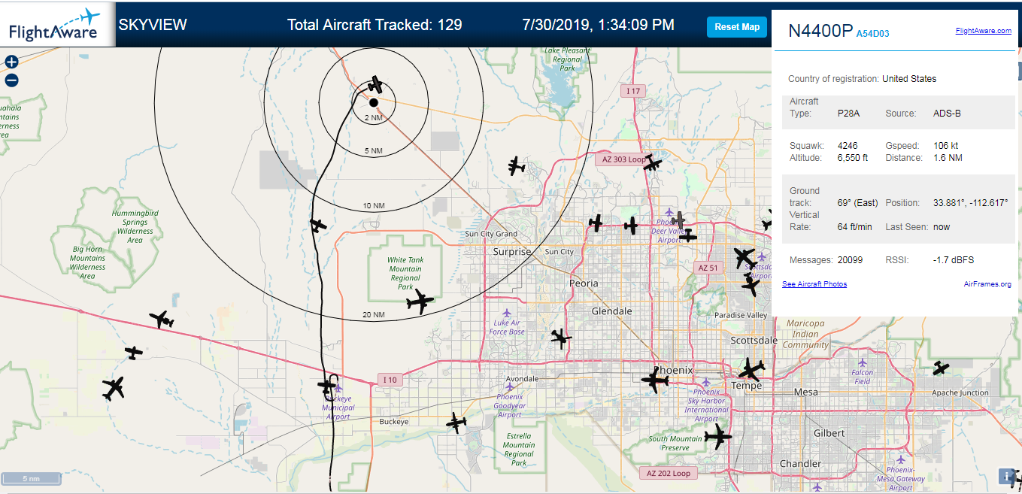Click the N4400P callsign heading
Viewport: 1022px width, 494px height.
coord(820,31)
